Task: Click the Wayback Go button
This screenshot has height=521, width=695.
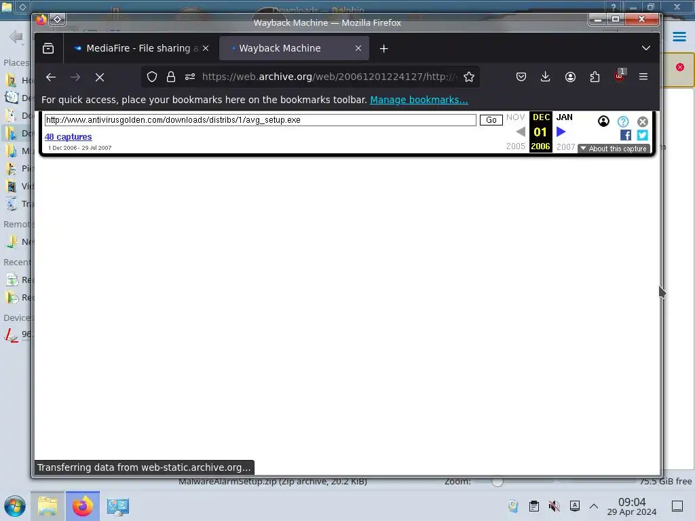Action: pos(491,120)
